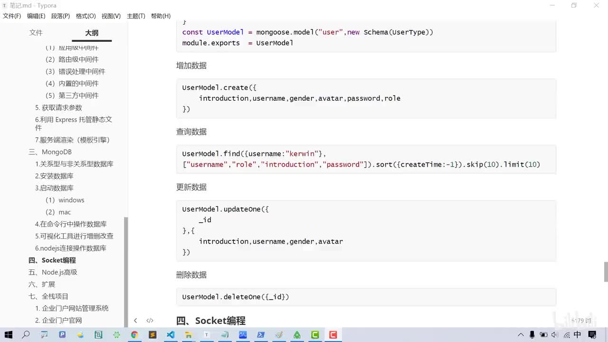Image resolution: width=608 pixels, height=342 pixels.
Task: Show word count 6179 词
Action: point(581,321)
